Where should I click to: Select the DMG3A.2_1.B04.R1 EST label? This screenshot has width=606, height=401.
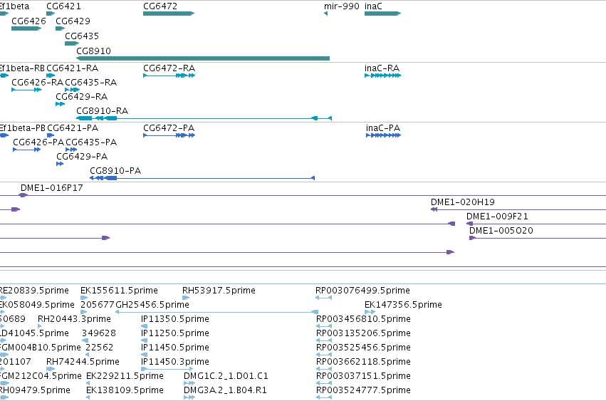[225, 390]
